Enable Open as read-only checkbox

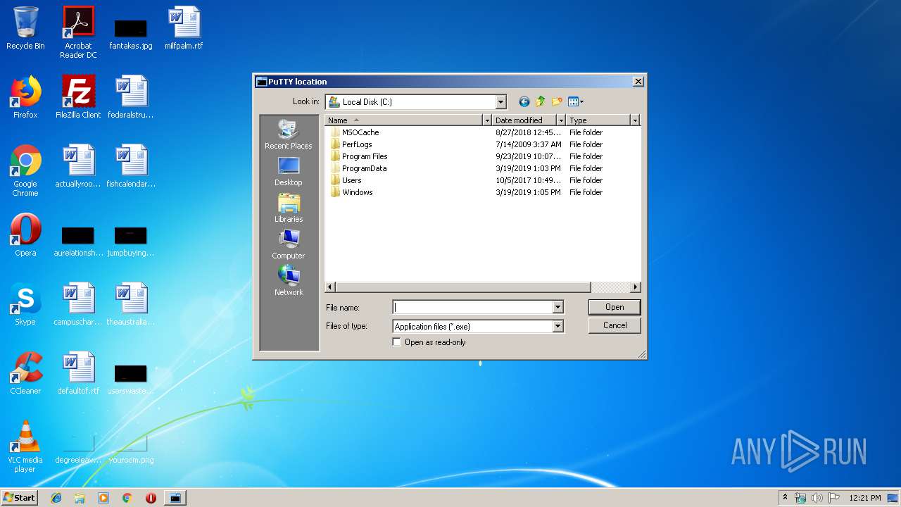(x=397, y=342)
